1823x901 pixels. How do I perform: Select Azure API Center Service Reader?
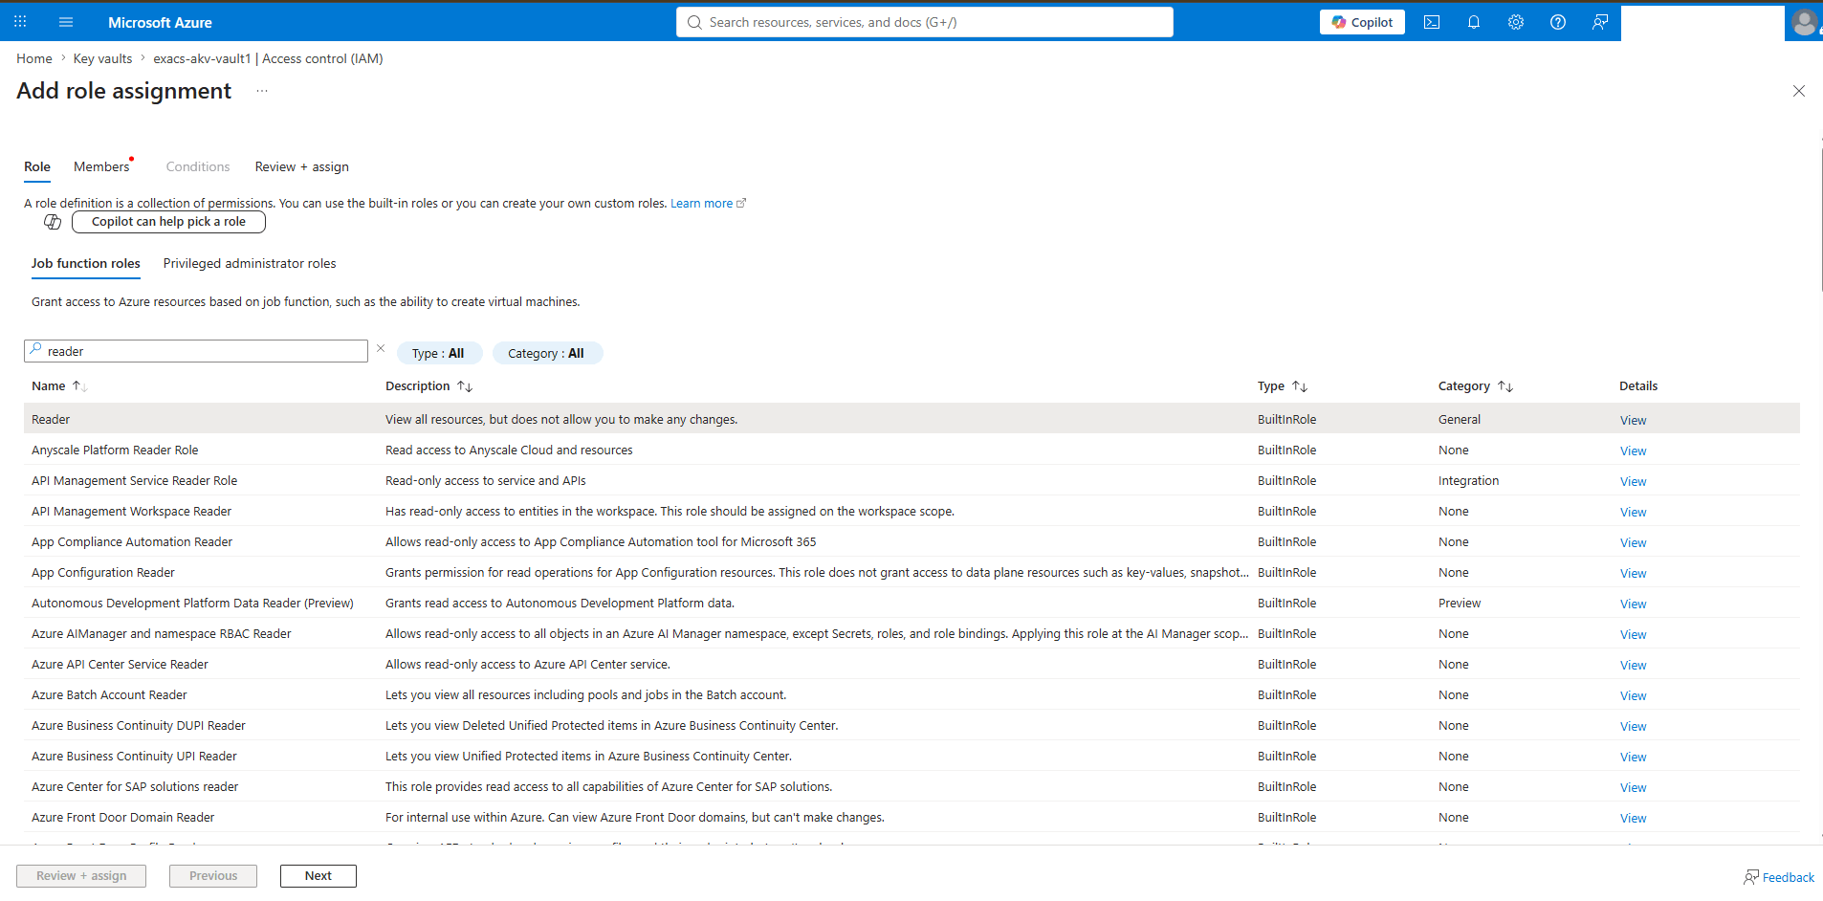coord(911,664)
